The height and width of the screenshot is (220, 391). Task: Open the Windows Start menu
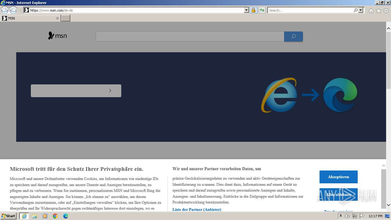coord(9,216)
